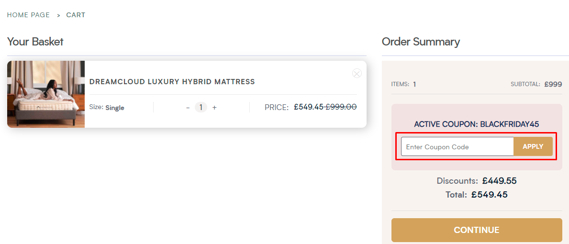This screenshot has width=569, height=244.
Task: Click the Order Summary heading
Action: [421, 42]
